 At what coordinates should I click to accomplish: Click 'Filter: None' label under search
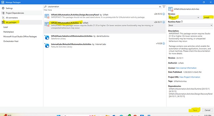click(x=48, y=10)
